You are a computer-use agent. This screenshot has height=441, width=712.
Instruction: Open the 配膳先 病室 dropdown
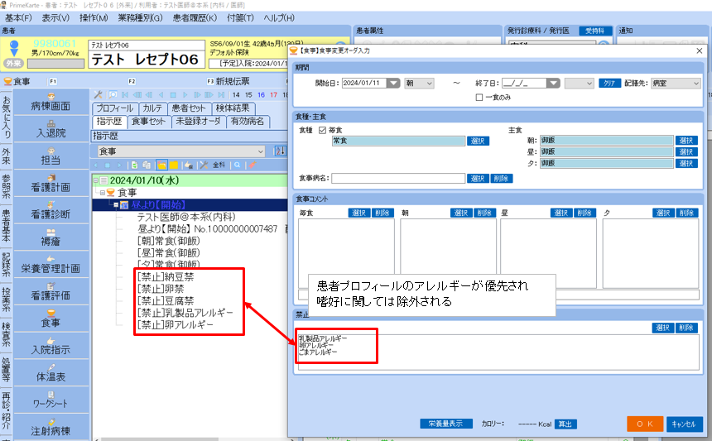676,83
